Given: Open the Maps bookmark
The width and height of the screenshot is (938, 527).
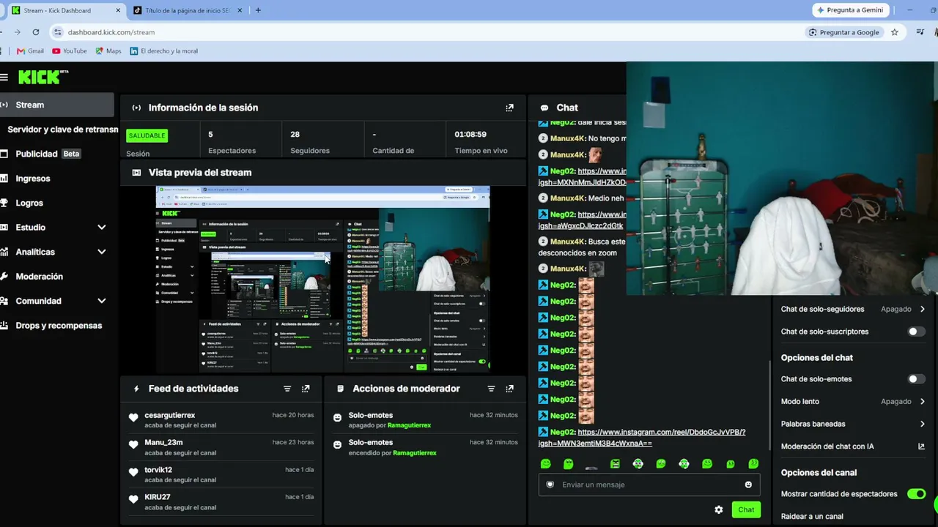Looking at the screenshot, I should point(108,51).
